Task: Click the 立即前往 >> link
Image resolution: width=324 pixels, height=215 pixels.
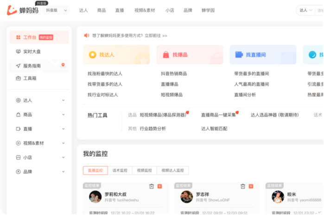Action: tap(156, 35)
